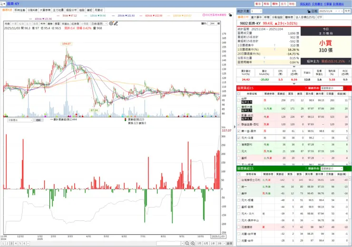Click the question mark beside 1日籌碼集中 row

(274, 46)
